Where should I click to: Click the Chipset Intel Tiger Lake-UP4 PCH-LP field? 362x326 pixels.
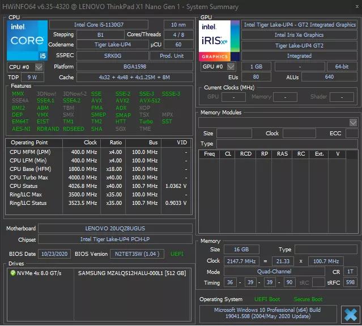115,239
